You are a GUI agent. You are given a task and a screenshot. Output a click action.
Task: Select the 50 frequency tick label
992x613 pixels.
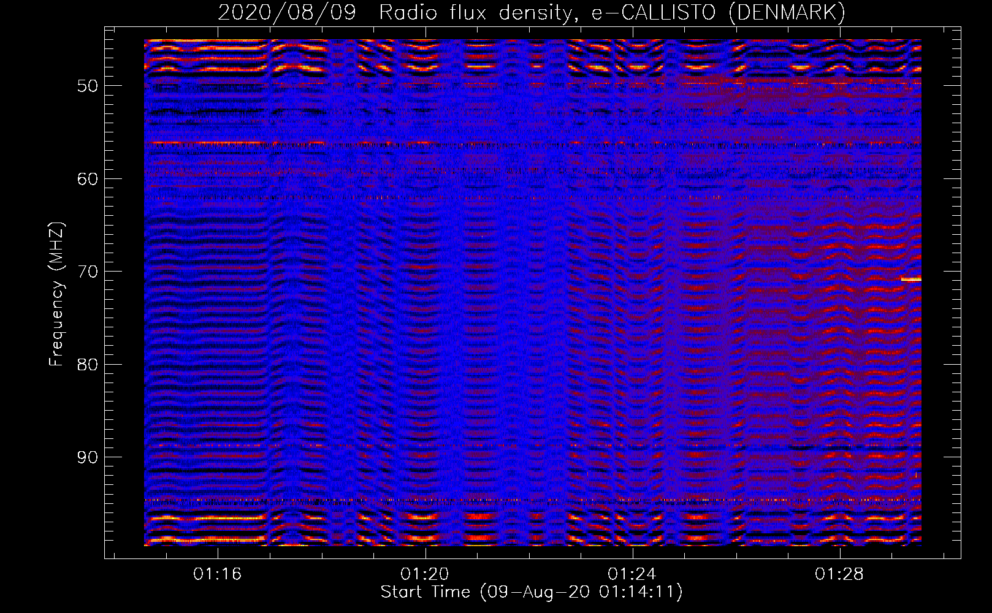click(x=88, y=86)
